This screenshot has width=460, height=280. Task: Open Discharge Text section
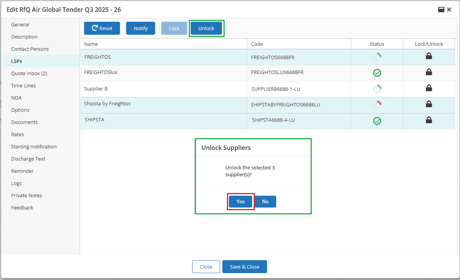pyautogui.click(x=41, y=159)
